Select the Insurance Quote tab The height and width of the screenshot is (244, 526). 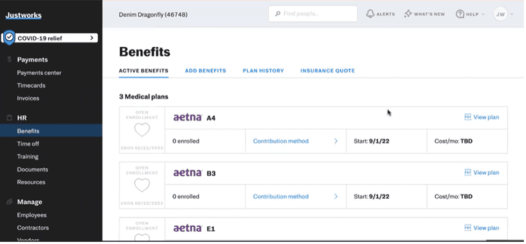point(327,70)
